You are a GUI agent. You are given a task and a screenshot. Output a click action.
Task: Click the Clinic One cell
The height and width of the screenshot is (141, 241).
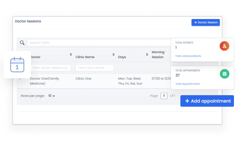(83, 79)
